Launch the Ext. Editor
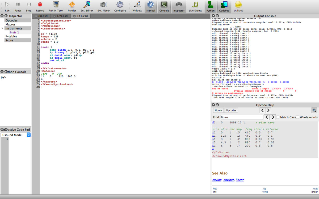 click(x=87, y=5)
